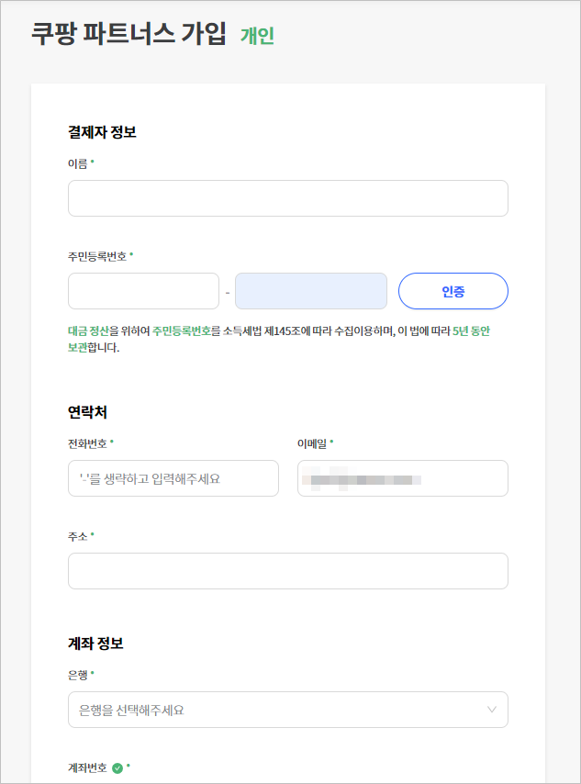
Task: Click the 쿠팡 파트너스 가입 heading
Action: click(129, 33)
